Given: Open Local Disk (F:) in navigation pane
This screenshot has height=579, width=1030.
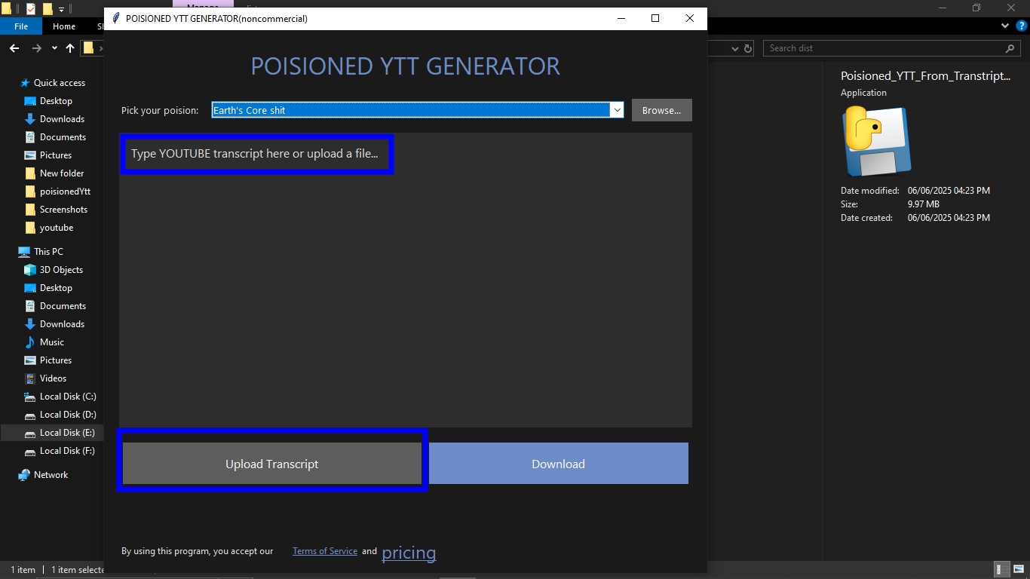Looking at the screenshot, I should pyautogui.click(x=67, y=451).
